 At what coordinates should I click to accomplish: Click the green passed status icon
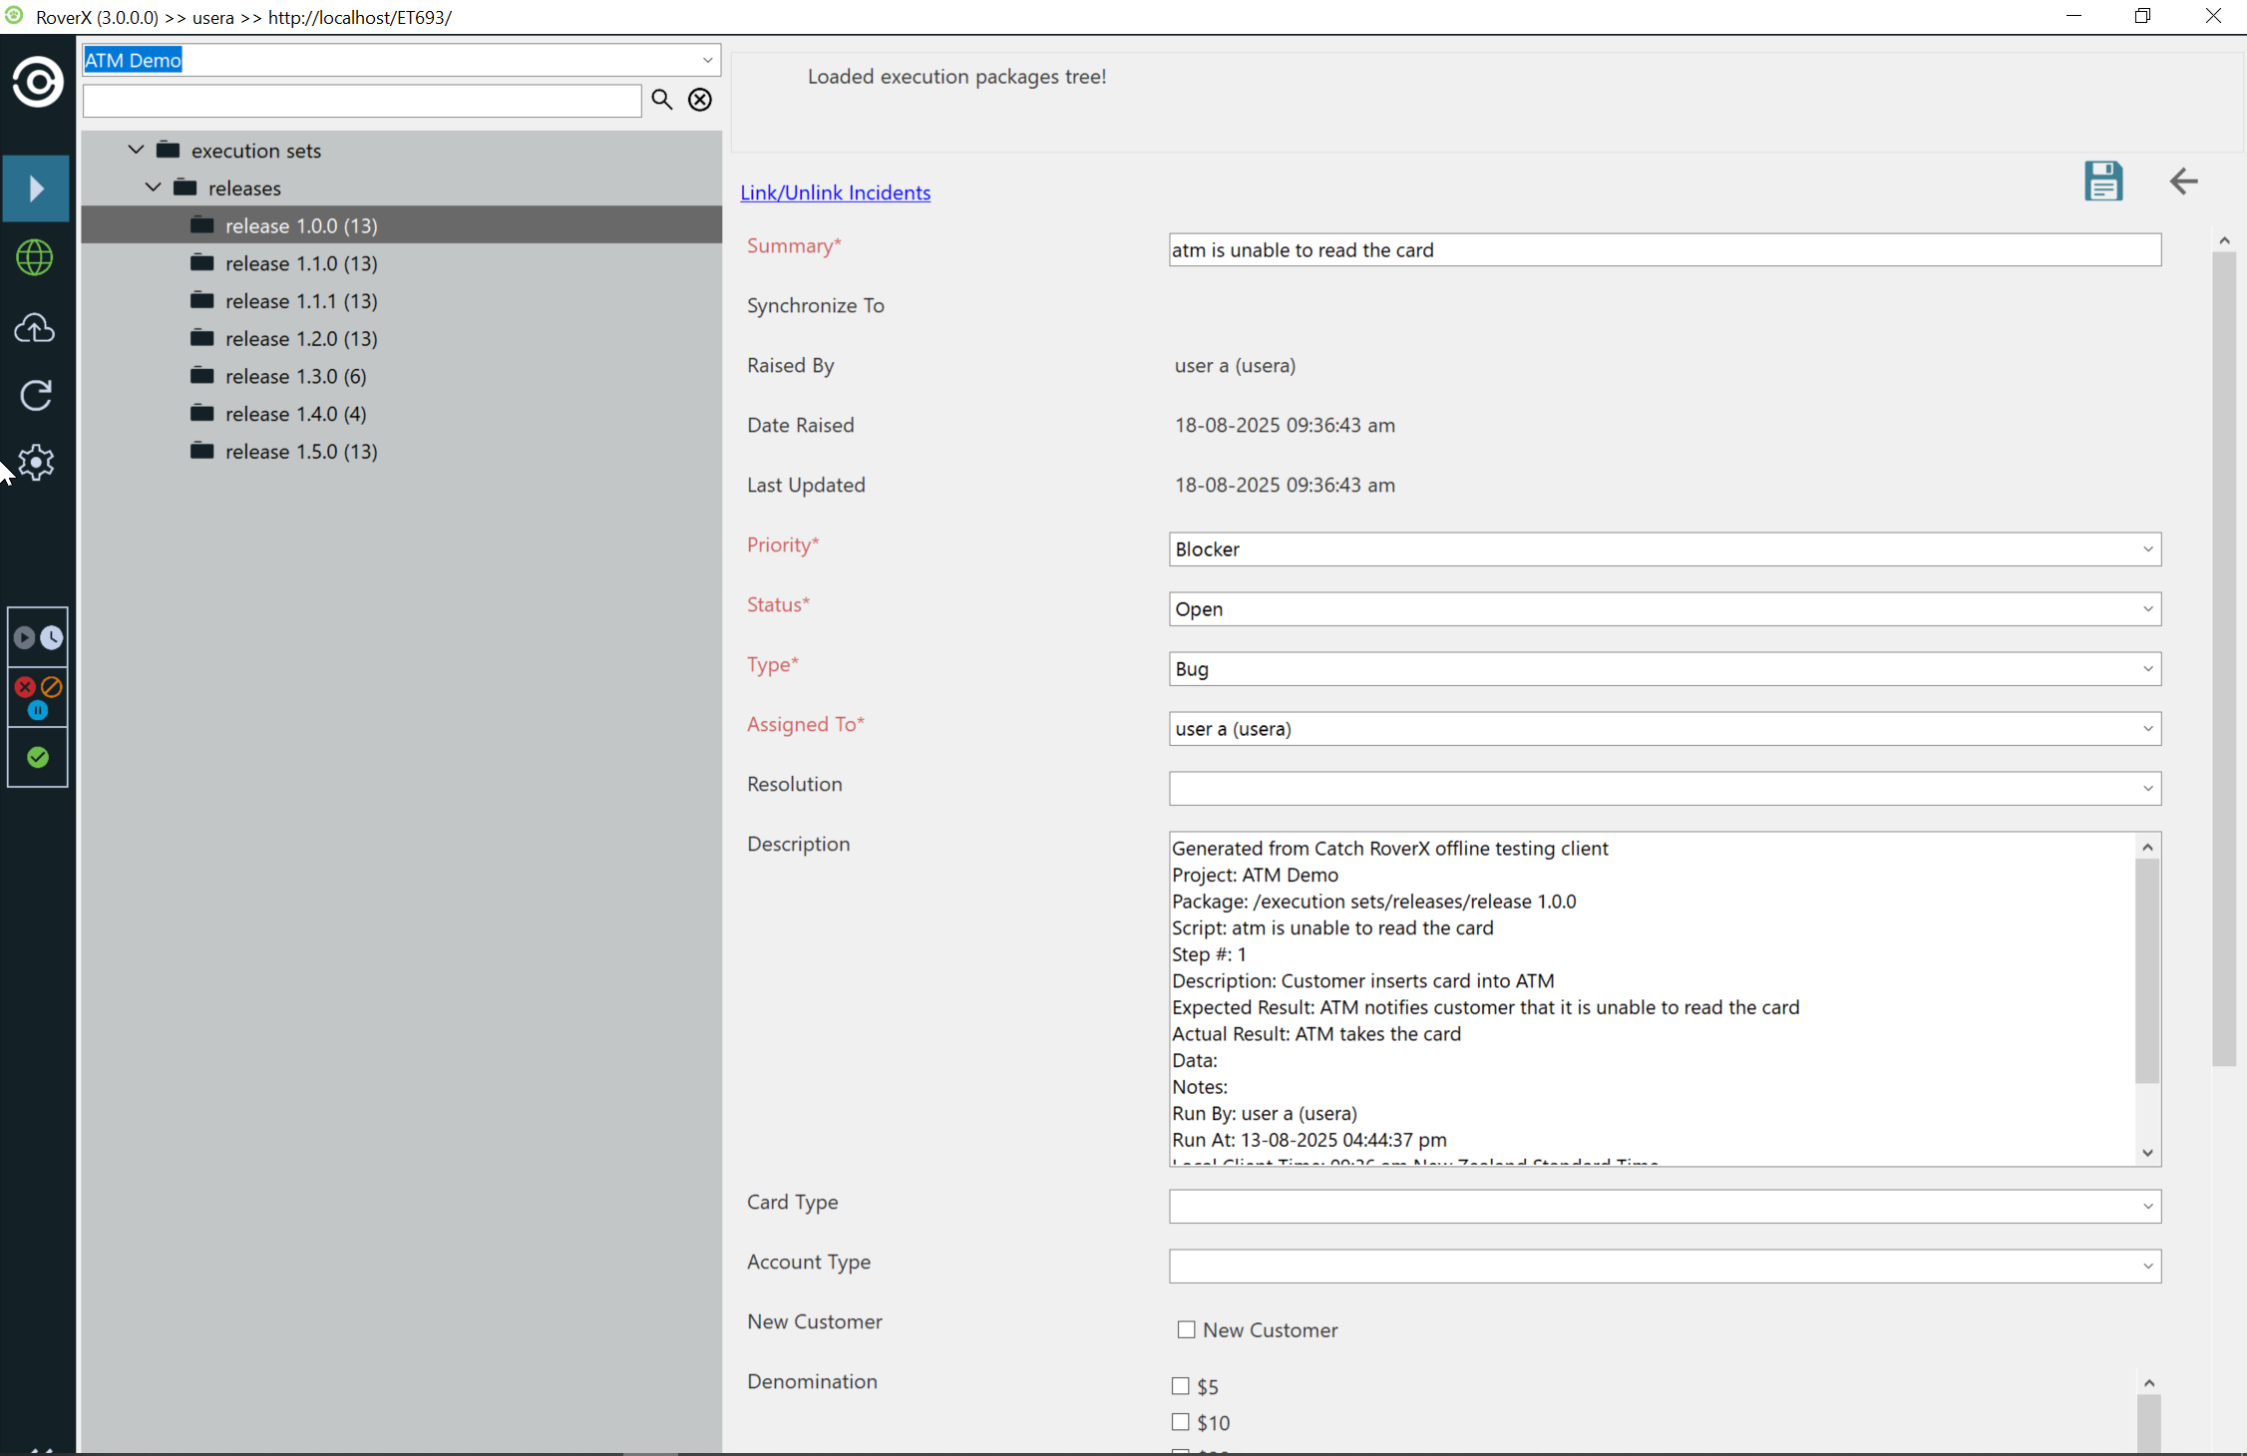(38, 758)
